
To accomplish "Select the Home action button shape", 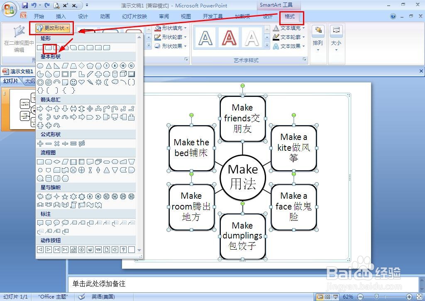I will pyautogui.click(x=73, y=250).
